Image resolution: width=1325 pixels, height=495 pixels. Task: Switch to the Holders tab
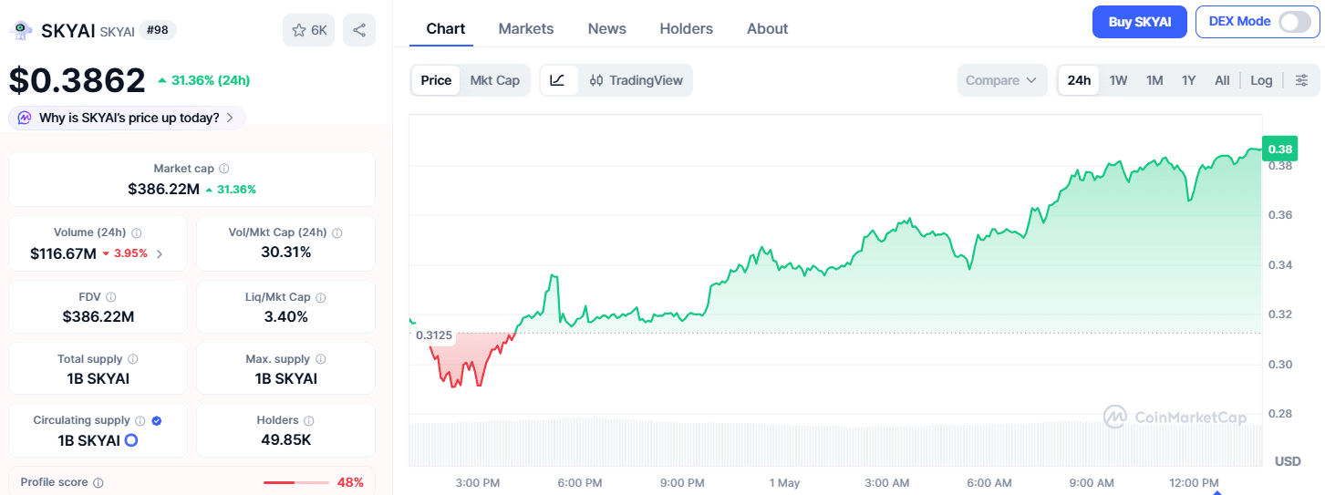(x=687, y=28)
